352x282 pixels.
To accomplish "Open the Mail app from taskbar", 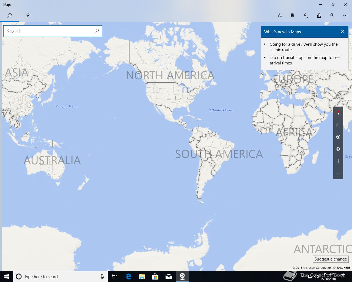I will 169,276.
